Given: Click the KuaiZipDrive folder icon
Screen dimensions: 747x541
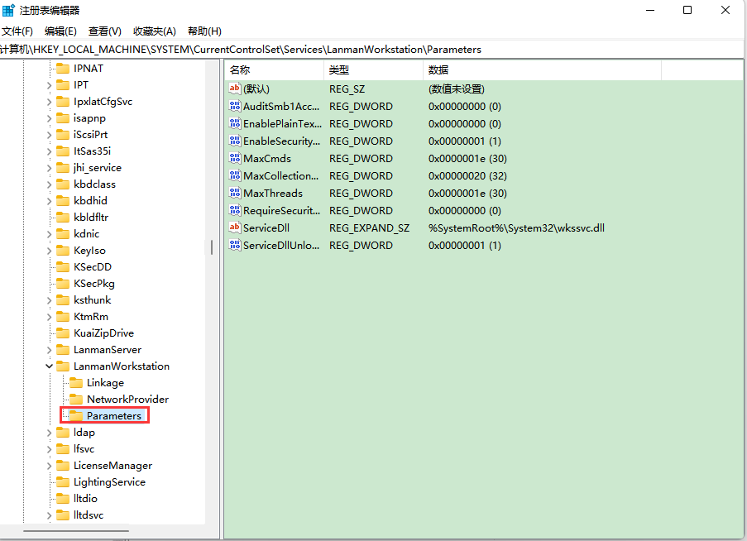Looking at the screenshot, I should (x=65, y=333).
